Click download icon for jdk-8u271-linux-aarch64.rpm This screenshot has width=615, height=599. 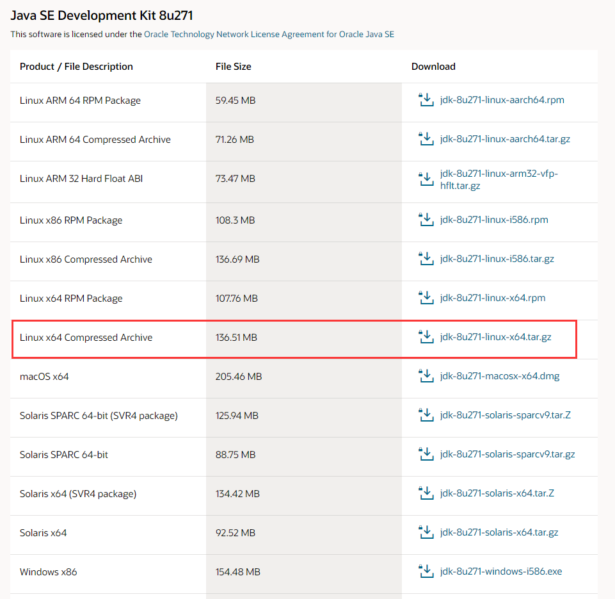pos(426,100)
